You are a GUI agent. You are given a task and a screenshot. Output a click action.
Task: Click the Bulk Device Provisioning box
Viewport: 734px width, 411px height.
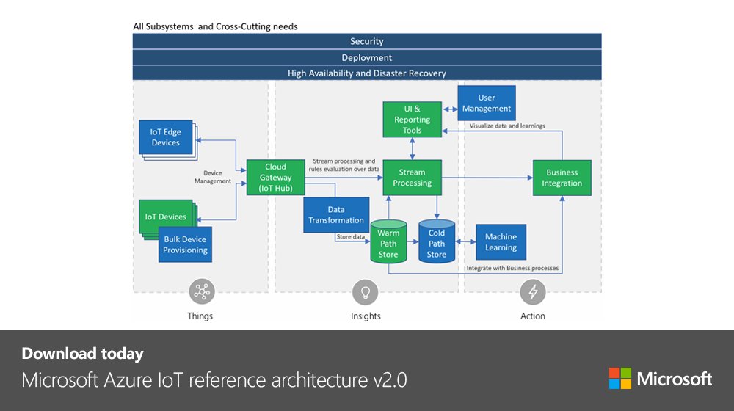[186, 244]
